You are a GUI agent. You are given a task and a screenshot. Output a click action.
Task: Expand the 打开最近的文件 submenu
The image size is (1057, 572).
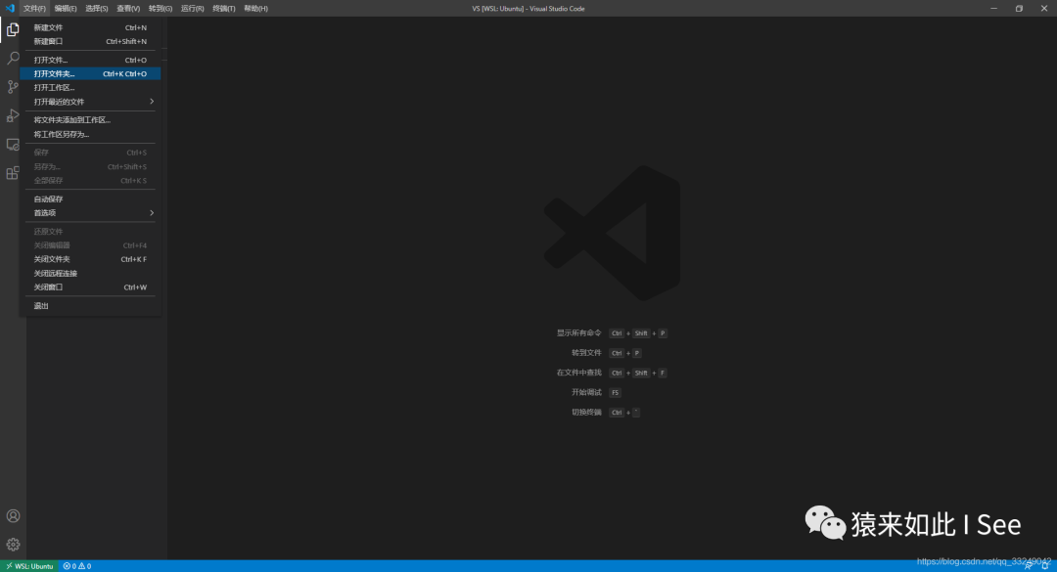point(90,102)
